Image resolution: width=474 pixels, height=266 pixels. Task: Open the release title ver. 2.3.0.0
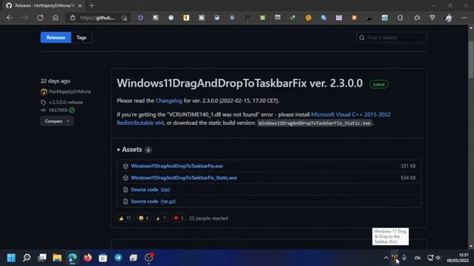[240, 83]
